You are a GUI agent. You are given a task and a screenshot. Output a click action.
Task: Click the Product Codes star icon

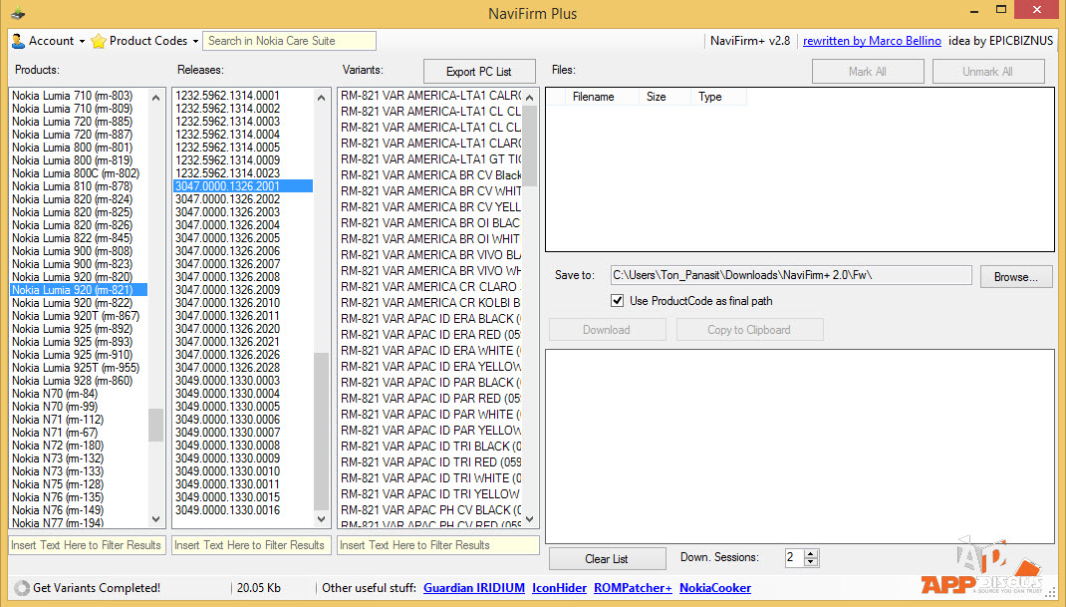click(x=99, y=41)
